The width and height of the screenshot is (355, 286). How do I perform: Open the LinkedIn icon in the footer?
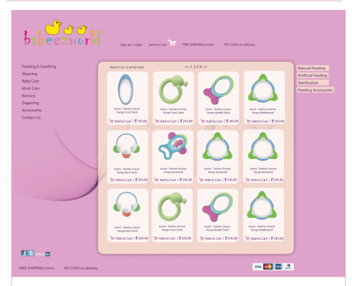pyautogui.click(x=48, y=254)
